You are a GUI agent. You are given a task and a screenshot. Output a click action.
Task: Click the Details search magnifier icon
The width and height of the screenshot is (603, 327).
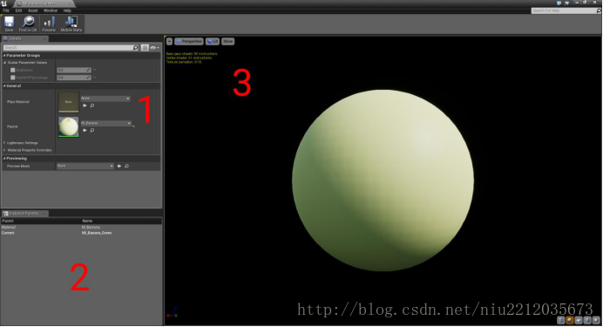(135, 48)
